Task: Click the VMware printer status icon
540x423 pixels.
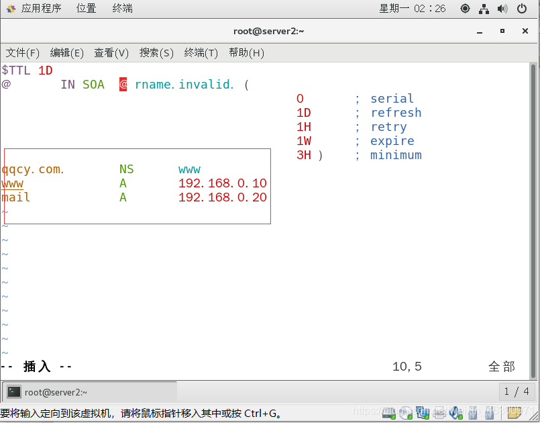Action: click(x=439, y=413)
